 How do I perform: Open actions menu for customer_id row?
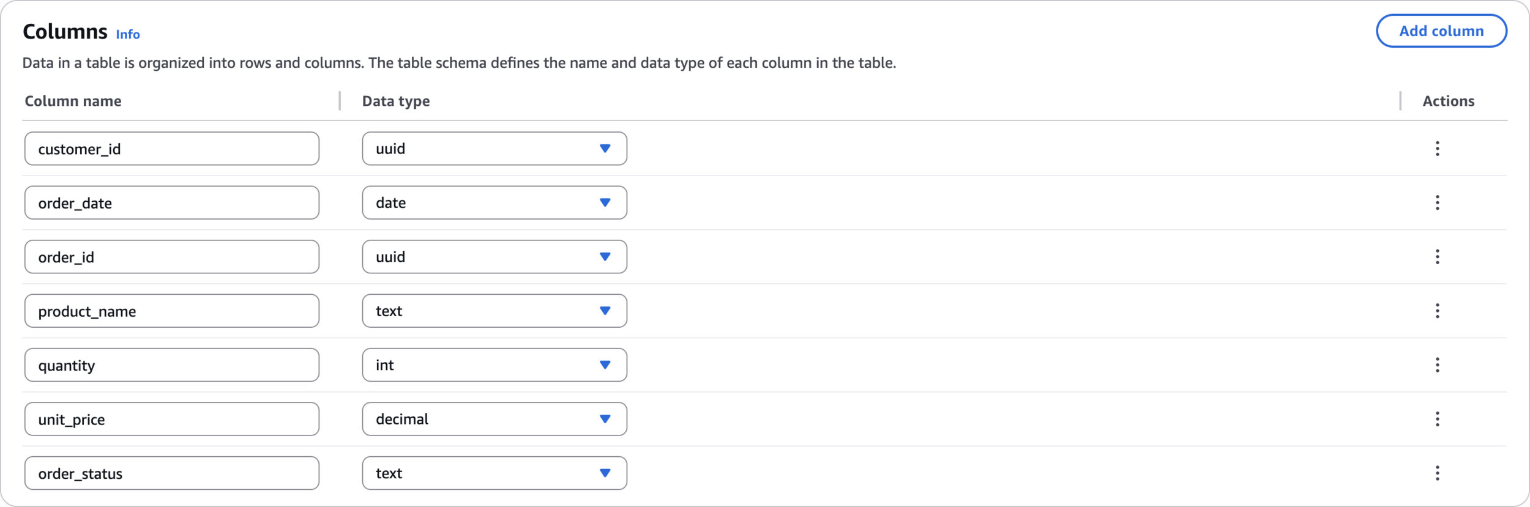(1437, 149)
